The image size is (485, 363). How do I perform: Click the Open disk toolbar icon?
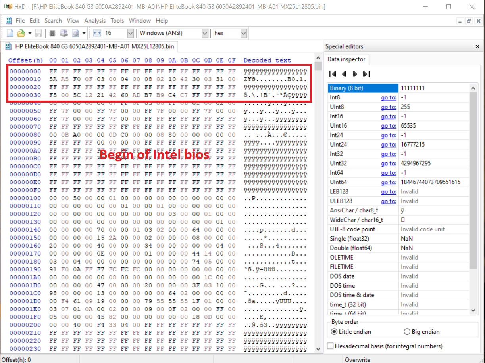click(x=64, y=33)
